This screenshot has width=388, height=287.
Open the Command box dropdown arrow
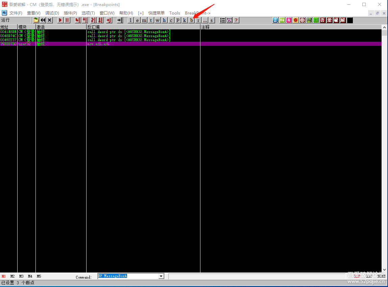point(161,276)
